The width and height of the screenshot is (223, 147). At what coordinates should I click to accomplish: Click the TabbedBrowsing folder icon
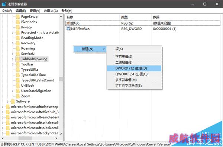pos(17,59)
